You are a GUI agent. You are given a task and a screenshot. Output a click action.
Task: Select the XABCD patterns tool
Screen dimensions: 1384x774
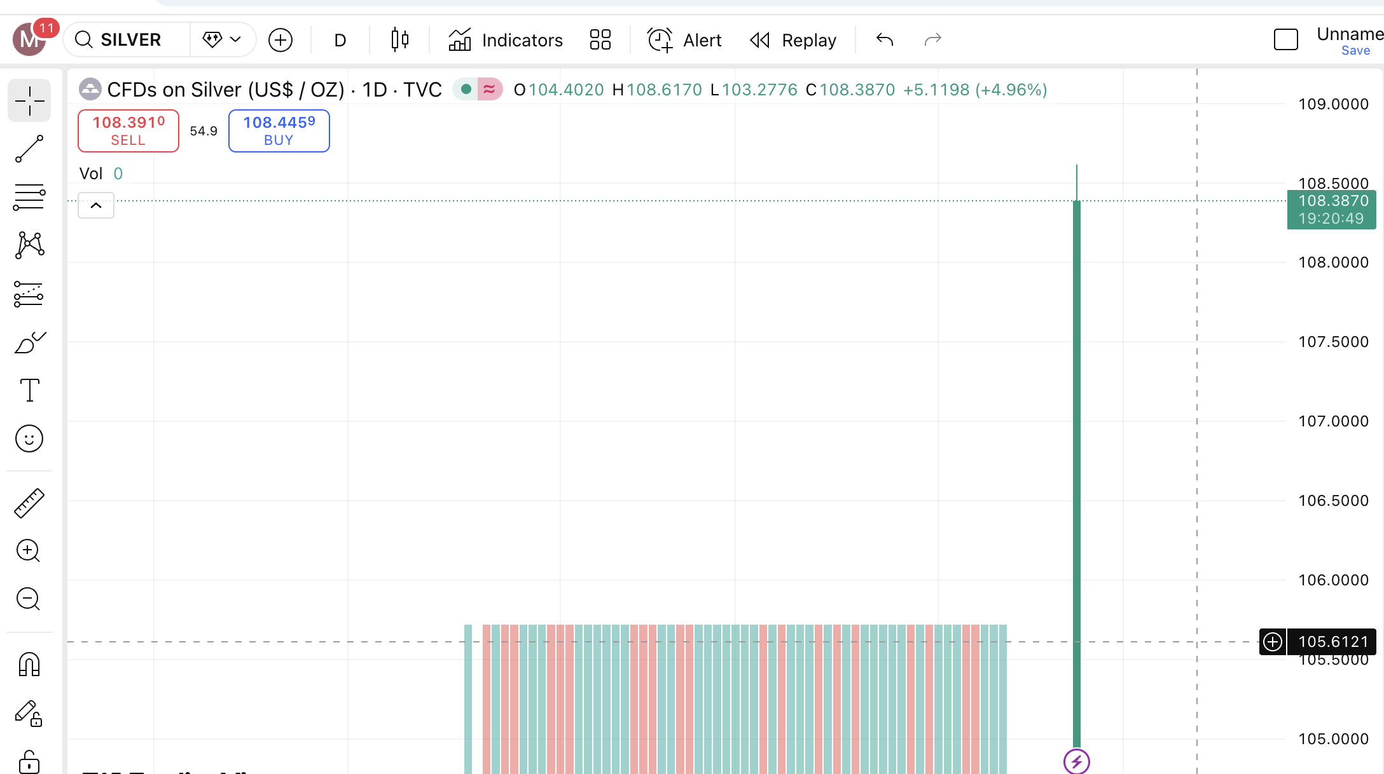[29, 245]
